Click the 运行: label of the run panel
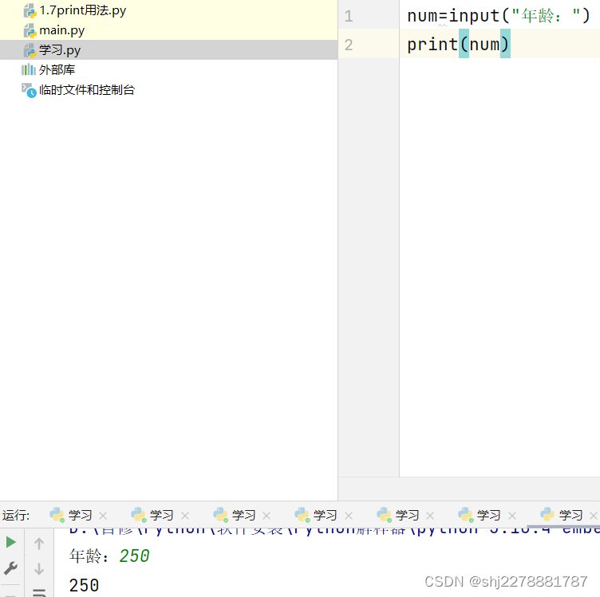Screen dimensions: 600x597 pos(16,515)
